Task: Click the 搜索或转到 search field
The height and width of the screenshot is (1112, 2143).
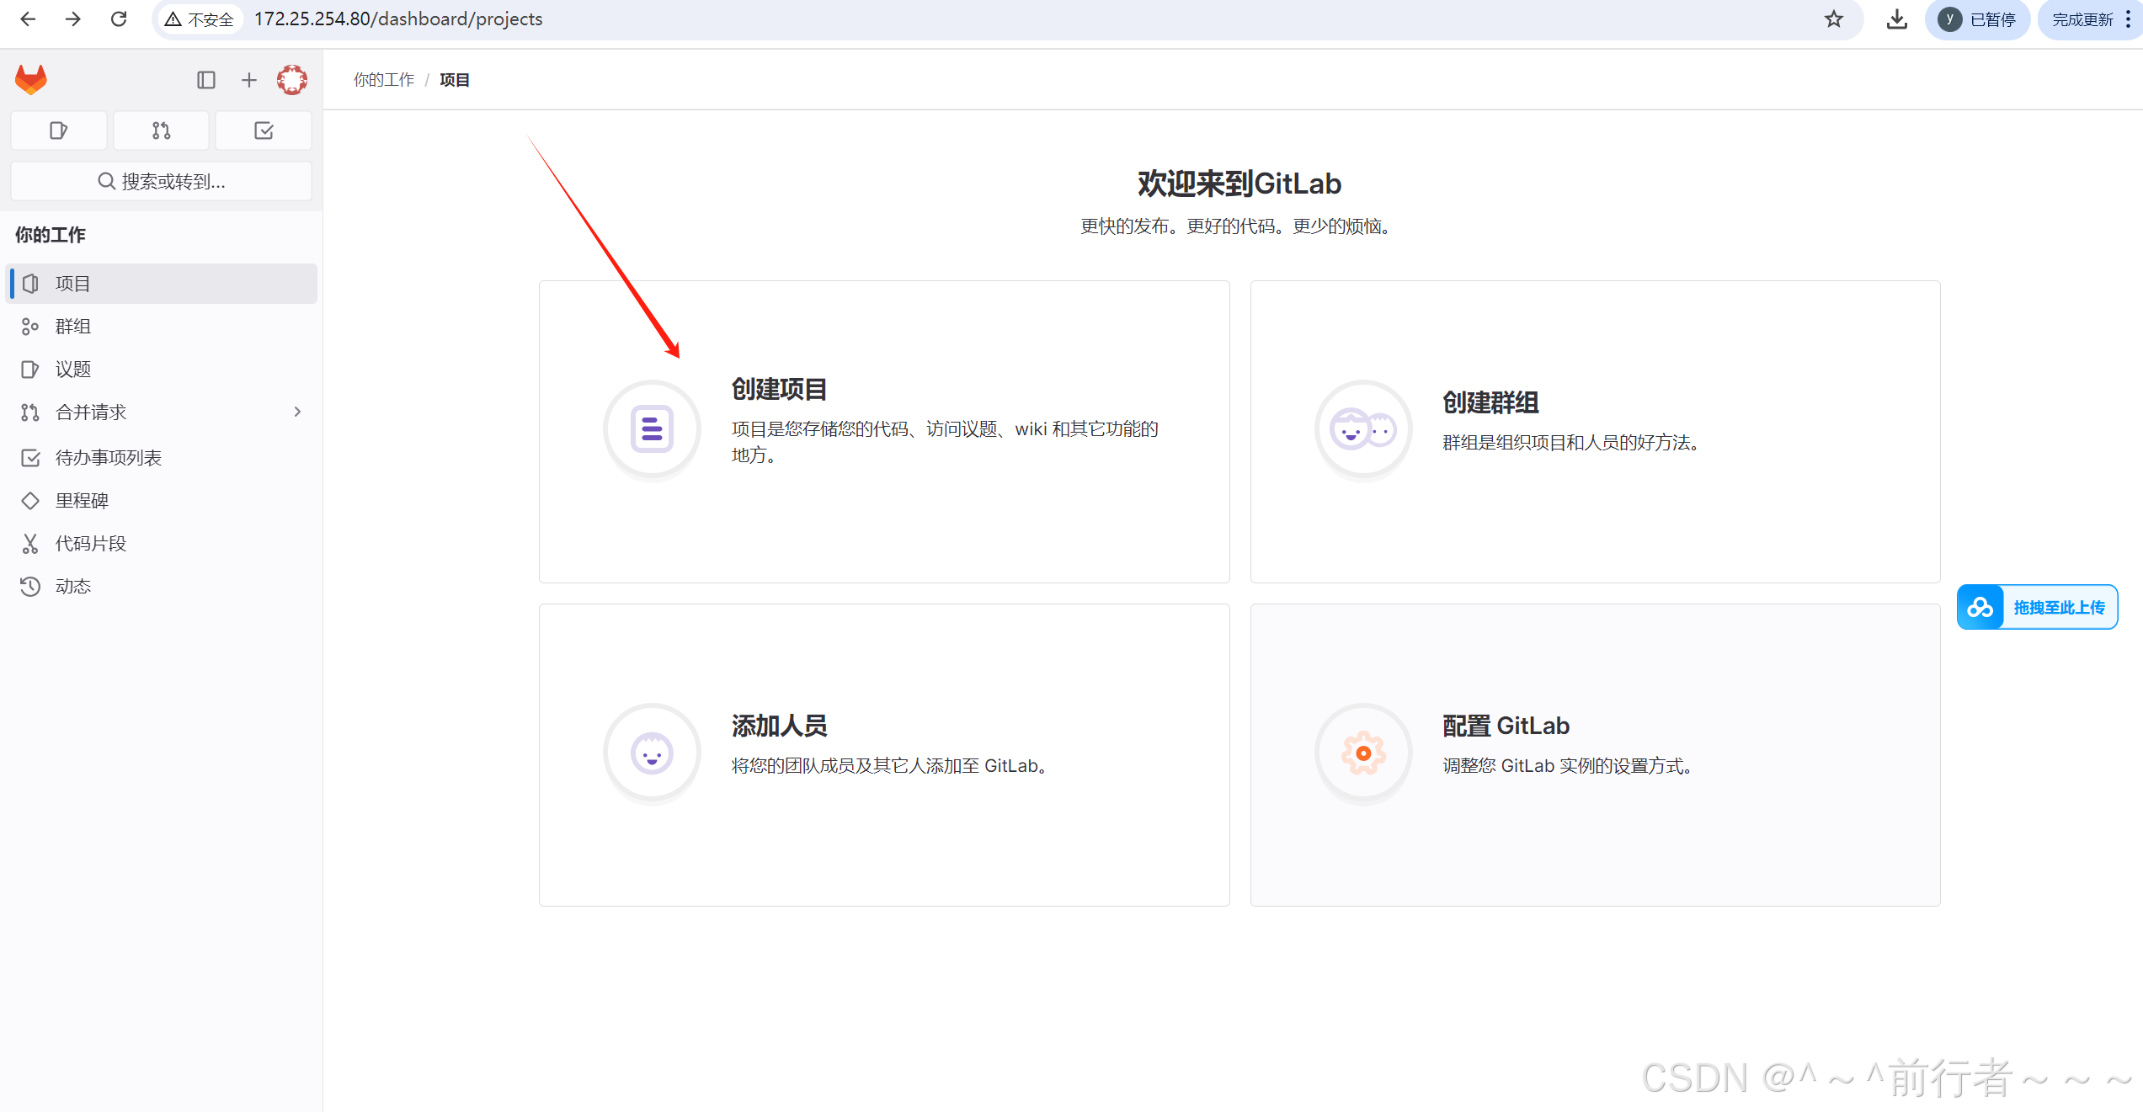Action: (x=161, y=181)
